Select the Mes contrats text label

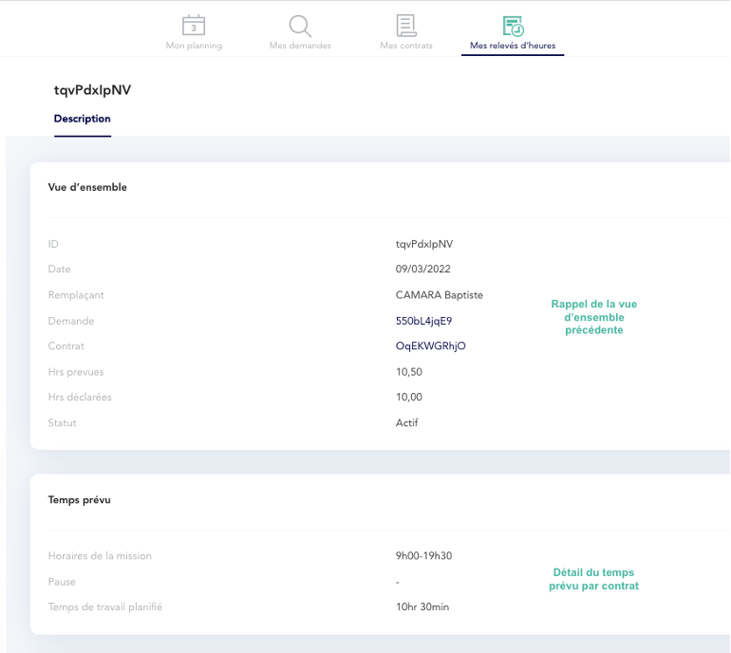(x=406, y=46)
